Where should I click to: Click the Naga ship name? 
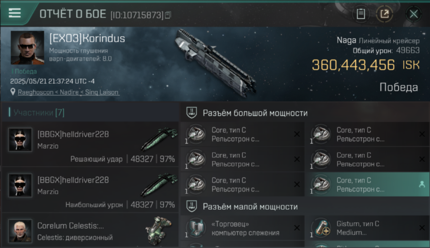click(346, 40)
